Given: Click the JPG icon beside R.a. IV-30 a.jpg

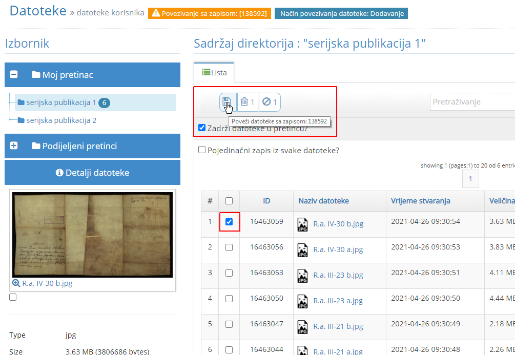Looking at the screenshot, I should pyautogui.click(x=302, y=249).
